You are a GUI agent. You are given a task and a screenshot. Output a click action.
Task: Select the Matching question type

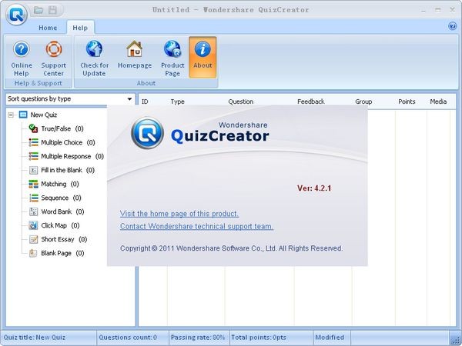(54, 184)
